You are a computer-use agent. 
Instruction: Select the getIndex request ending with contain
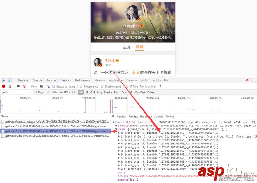coord(55,136)
